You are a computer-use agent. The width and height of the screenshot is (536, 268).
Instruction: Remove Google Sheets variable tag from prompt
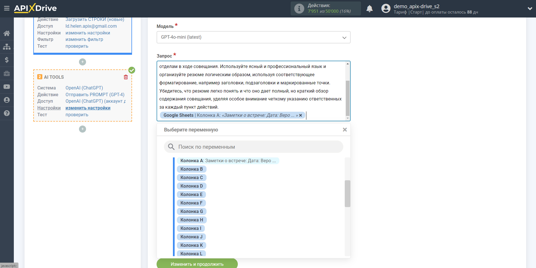(x=301, y=115)
